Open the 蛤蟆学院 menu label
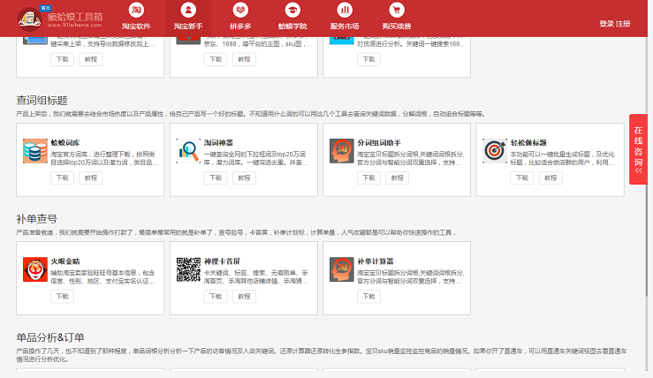The width and height of the screenshot is (653, 378). click(x=292, y=26)
